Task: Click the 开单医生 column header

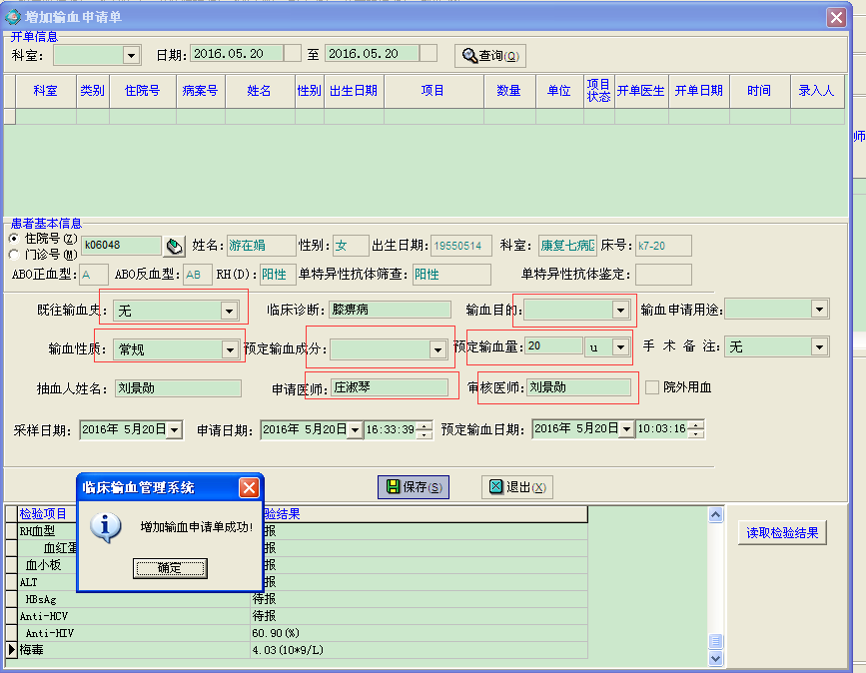Action: (x=640, y=91)
